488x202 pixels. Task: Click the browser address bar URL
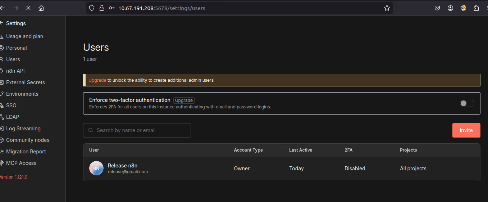(x=162, y=8)
